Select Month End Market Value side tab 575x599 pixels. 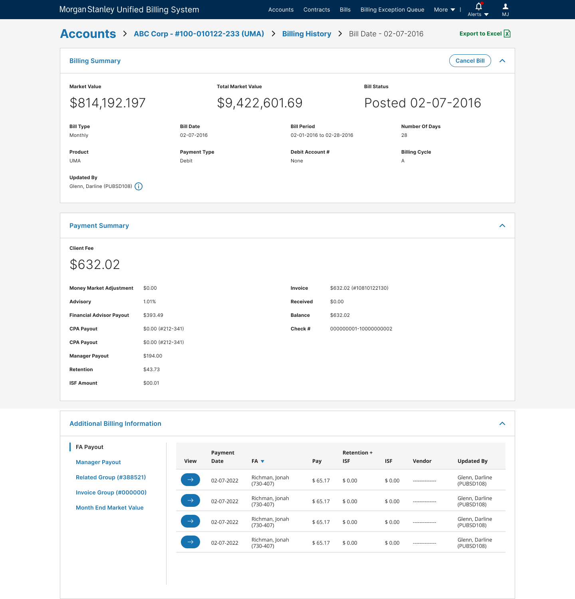[x=109, y=508]
